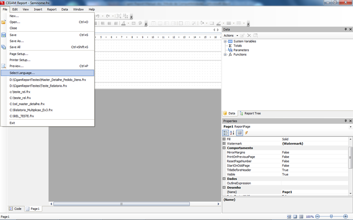The image size is (353, 220).
Task: Click the Redo icon in the toolbar
Action: pos(108,16)
